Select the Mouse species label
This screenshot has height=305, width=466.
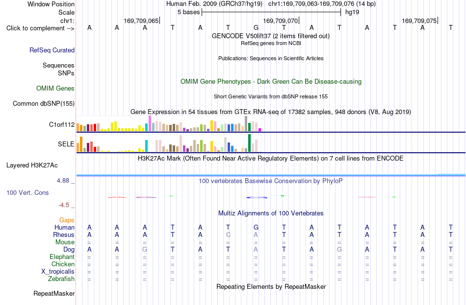pos(65,242)
